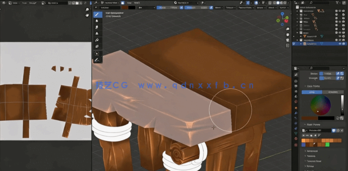
Task: Toggle fake user shield for the palette
Action: (x=333, y=131)
